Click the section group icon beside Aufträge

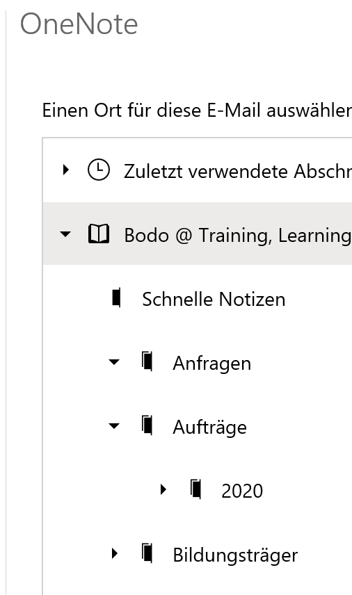[x=147, y=425]
